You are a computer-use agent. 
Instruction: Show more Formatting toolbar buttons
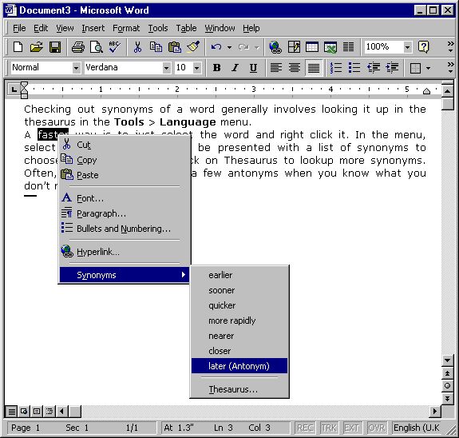point(451,67)
